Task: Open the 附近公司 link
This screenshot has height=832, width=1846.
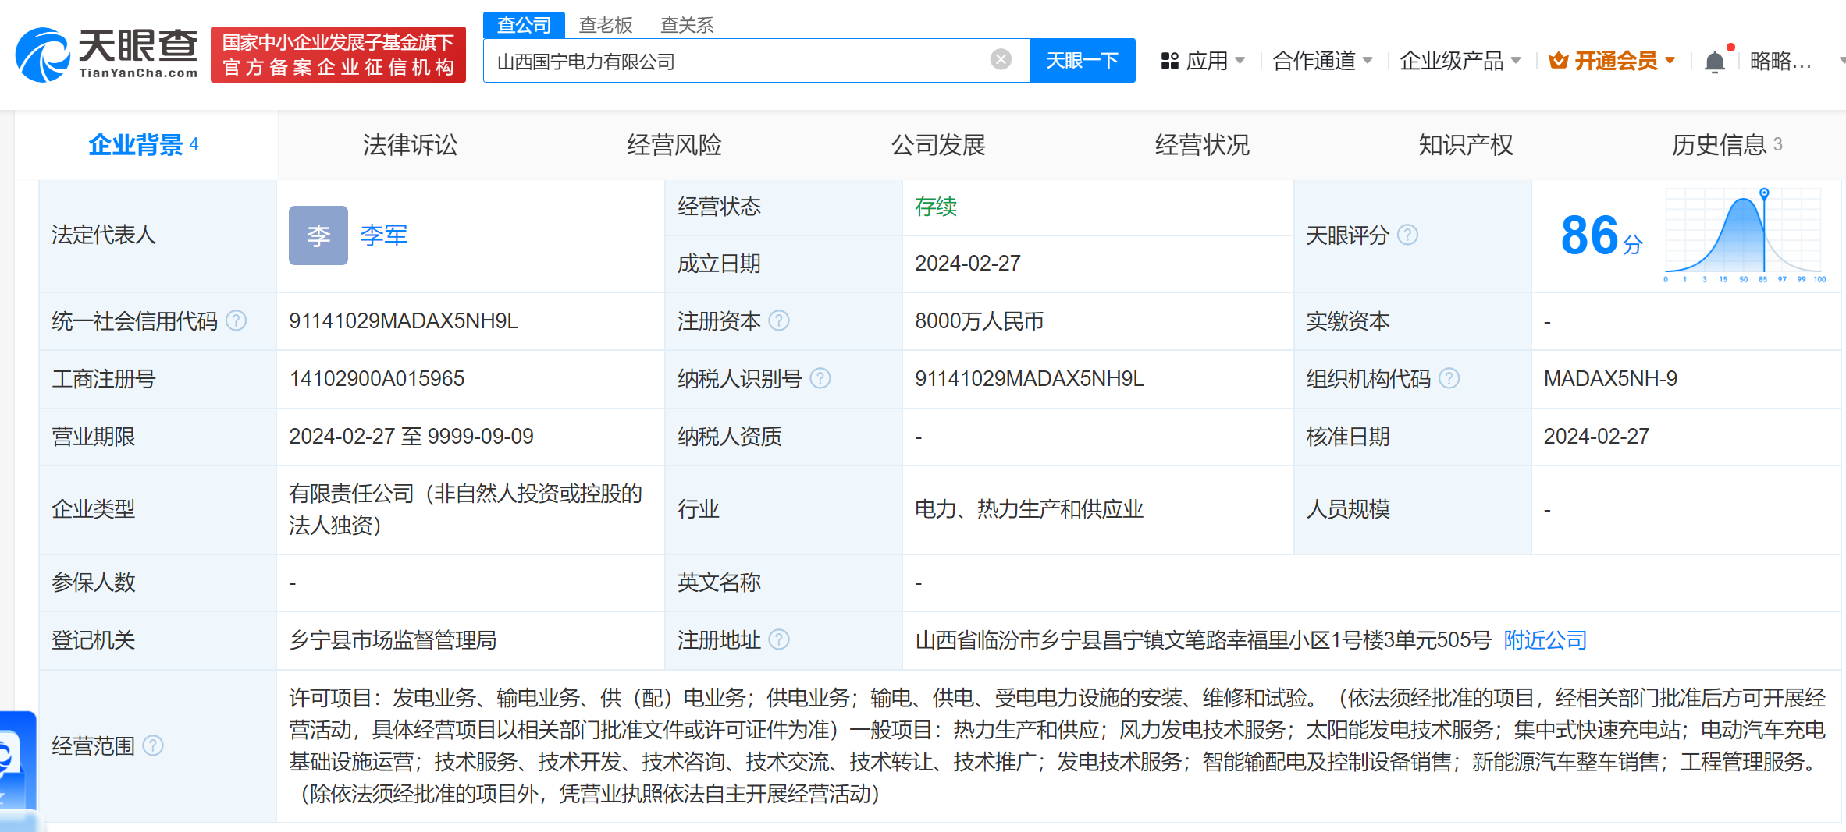Action: (1545, 640)
